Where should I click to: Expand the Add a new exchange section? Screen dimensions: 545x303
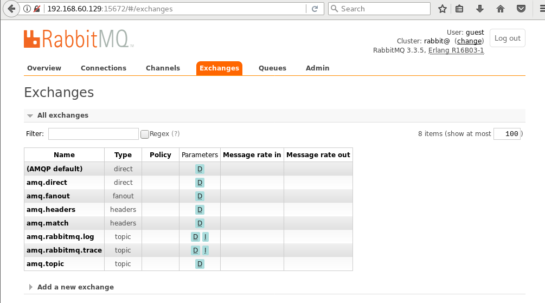(x=75, y=287)
